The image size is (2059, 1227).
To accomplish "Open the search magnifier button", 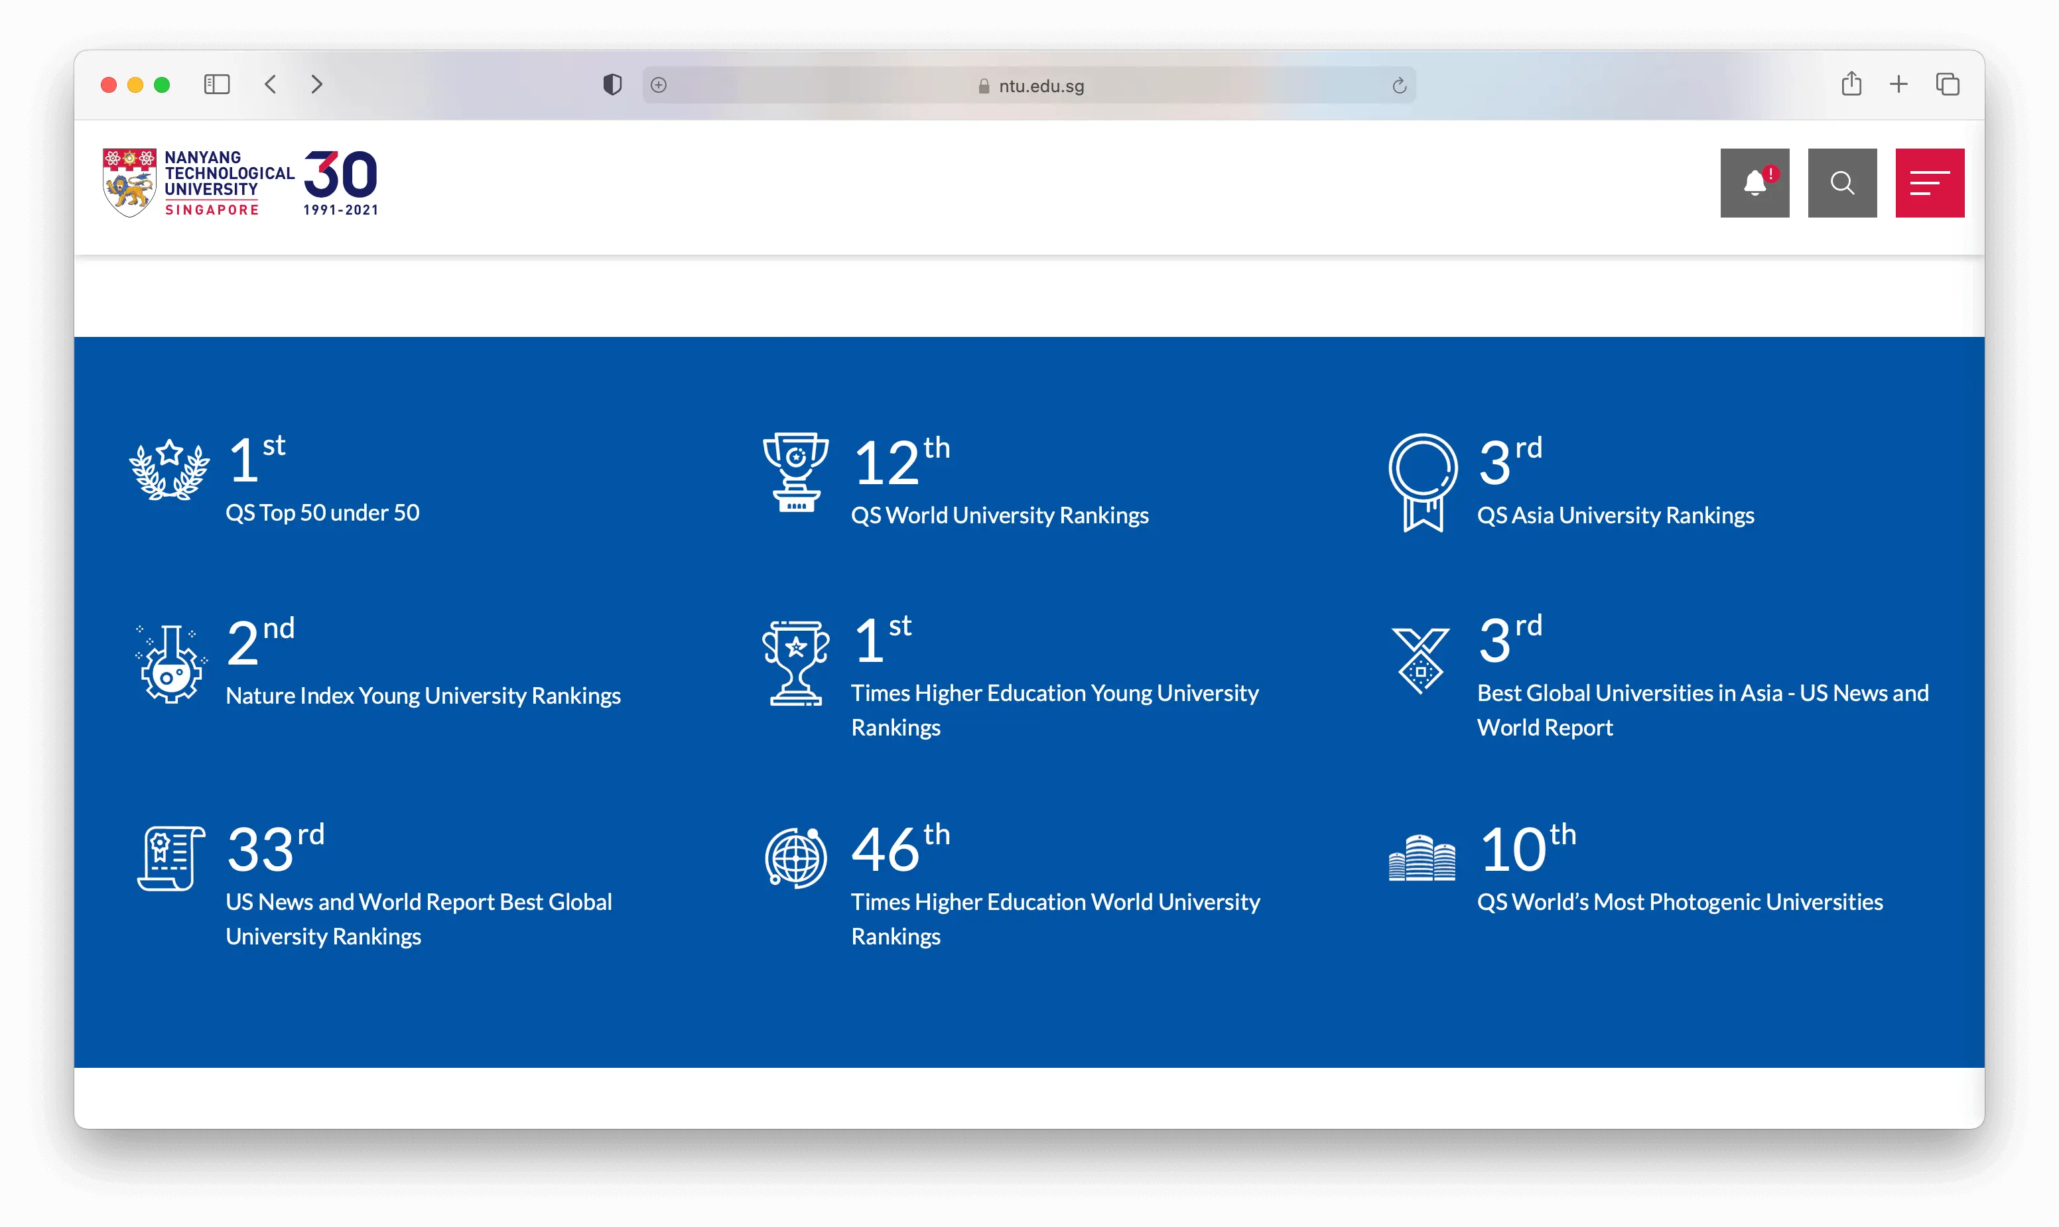I will click(1841, 183).
